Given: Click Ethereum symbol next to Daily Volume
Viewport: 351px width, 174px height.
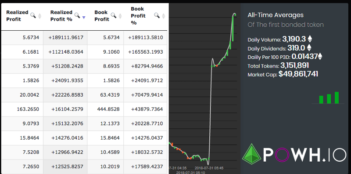Looking at the screenshot, I should click(310, 39).
